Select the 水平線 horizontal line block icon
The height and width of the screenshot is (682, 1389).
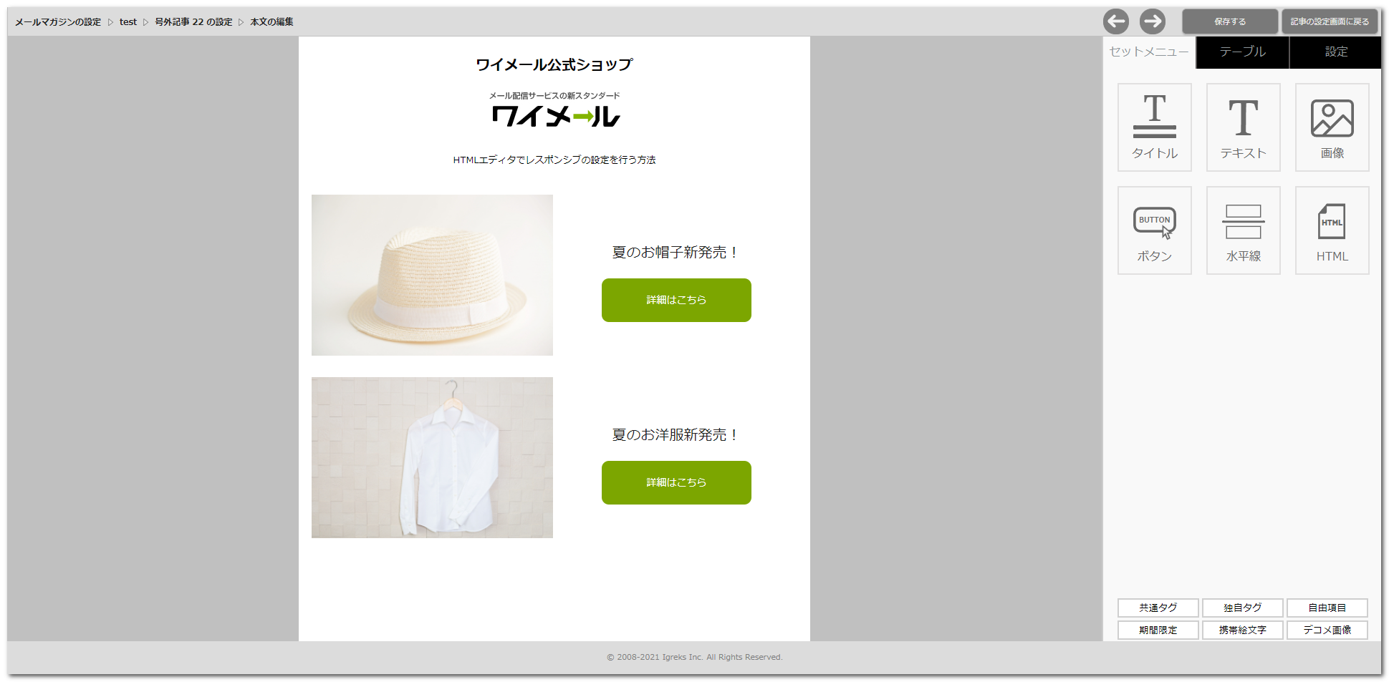point(1243,230)
